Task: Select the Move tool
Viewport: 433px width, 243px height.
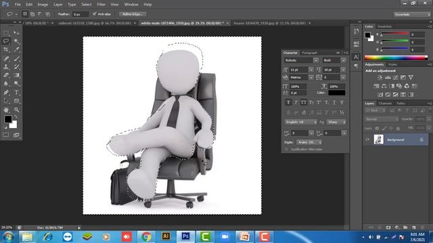Action: (x=16, y=33)
